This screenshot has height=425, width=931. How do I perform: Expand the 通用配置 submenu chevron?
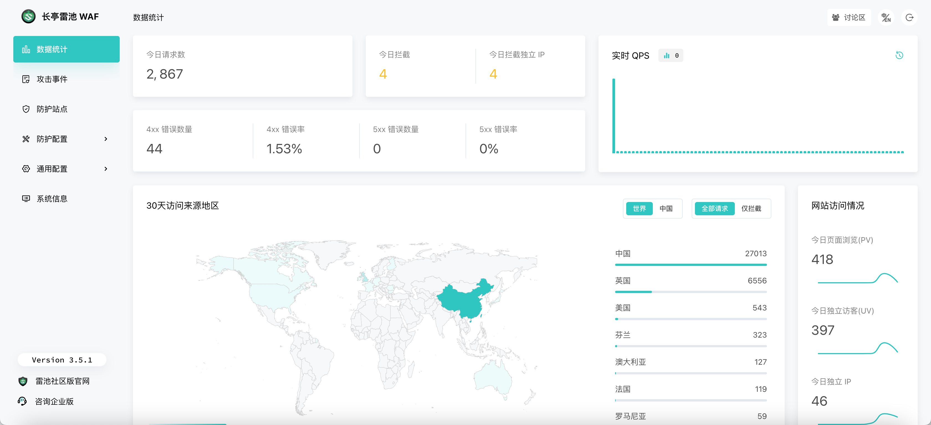click(x=106, y=169)
